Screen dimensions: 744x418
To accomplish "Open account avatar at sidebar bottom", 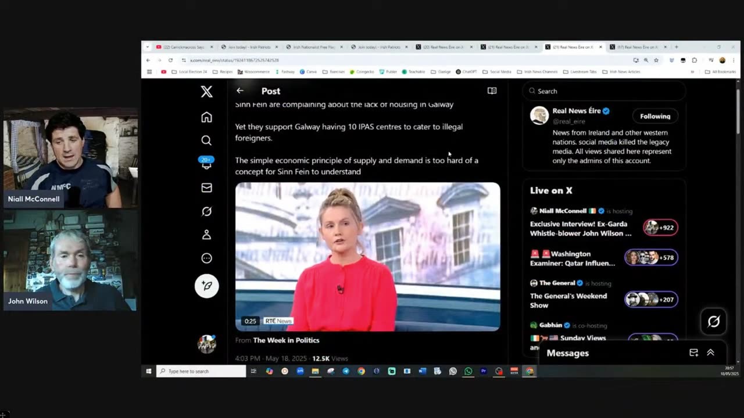I will coord(206,344).
